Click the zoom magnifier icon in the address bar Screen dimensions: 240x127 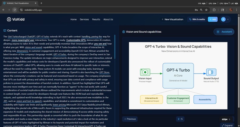201,10
